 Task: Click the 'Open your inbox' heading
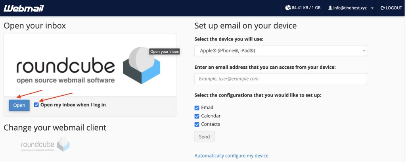(x=35, y=26)
